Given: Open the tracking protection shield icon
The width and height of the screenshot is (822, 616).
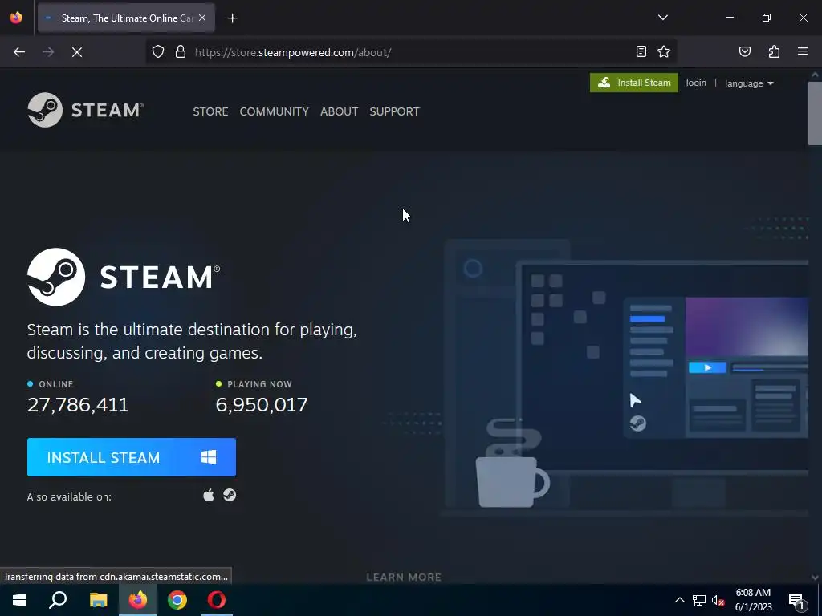Looking at the screenshot, I should (158, 52).
